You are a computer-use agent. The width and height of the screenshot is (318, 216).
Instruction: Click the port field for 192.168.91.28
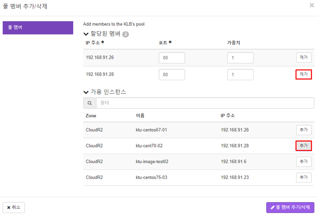click(172, 75)
